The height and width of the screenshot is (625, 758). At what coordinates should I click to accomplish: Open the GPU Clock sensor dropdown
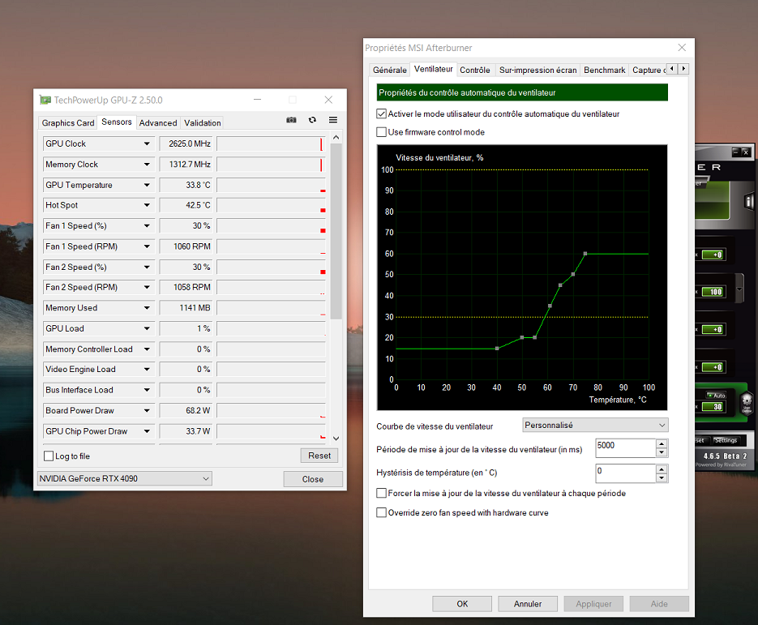[147, 144]
